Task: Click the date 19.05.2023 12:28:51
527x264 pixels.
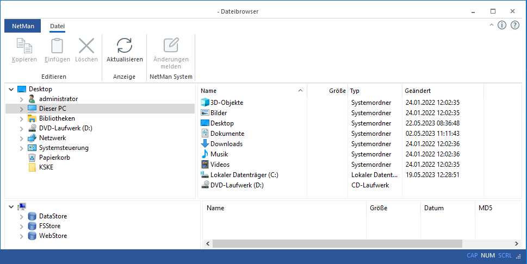Action: point(432,175)
